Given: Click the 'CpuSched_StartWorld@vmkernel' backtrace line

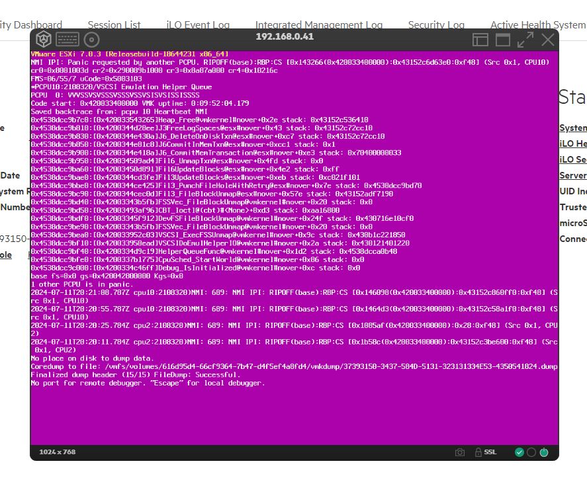Looking at the screenshot, I should [x=197, y=260].
